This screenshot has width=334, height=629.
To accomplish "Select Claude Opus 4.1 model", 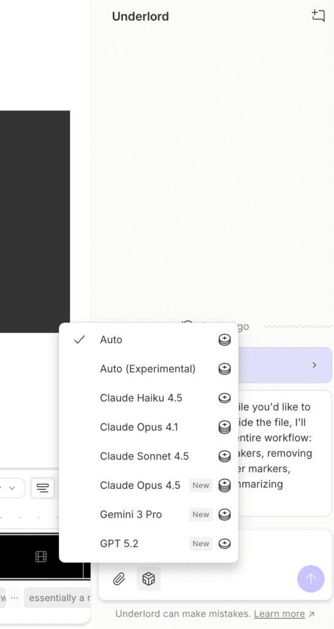I will pyautogui.click(x=148, y=428).
